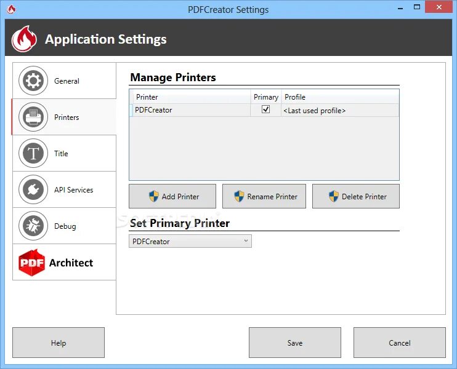Screen dimensions: 457x369
Task: Cancel the settings dialog
Action: [x=400, y=343]
